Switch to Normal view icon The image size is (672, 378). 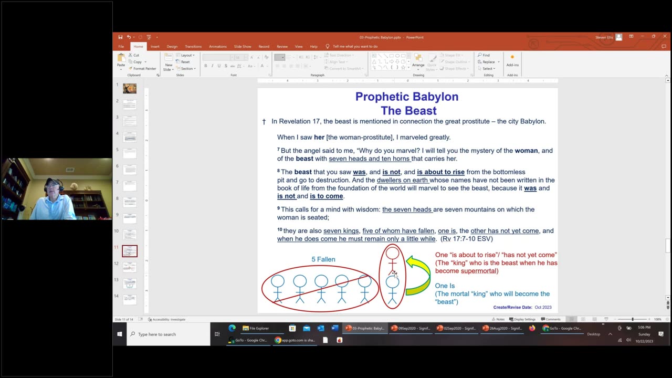coord(571,319)
